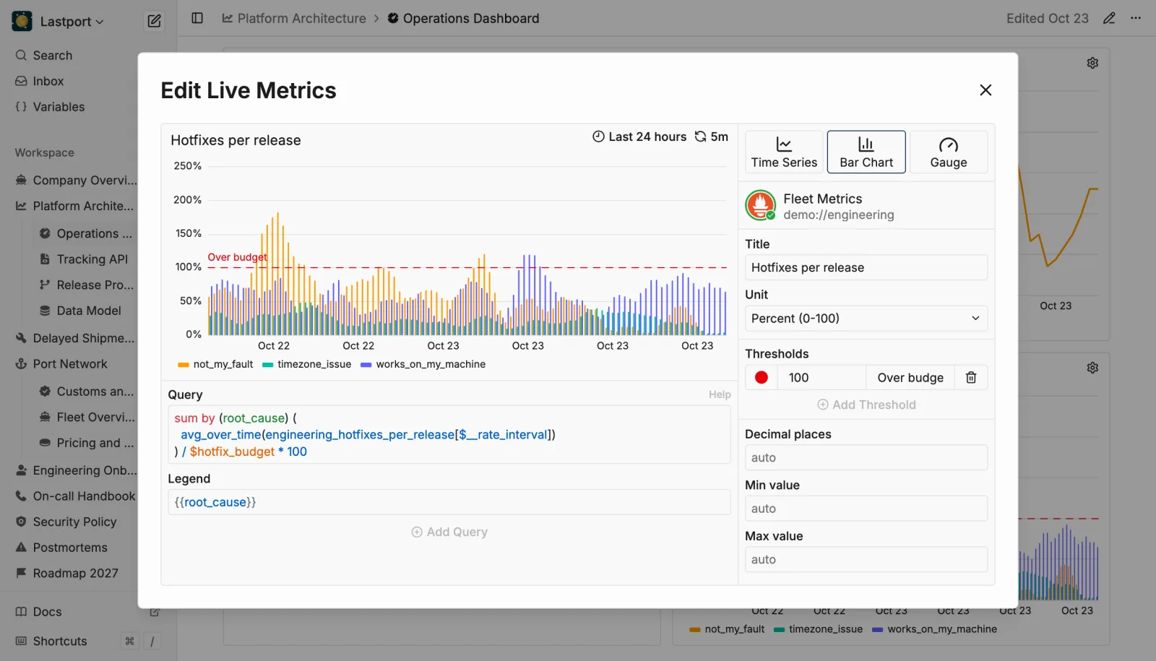Click the threshold label field Over budge
This screenshot has width=1156, height=661.
click(x=910, y=377)
